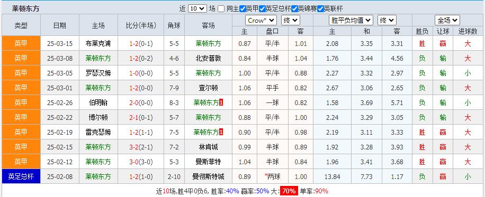Click score 3-2(2-1) against 林肯城
The width and height of the screenshot is (485, 197).
click(141, 147)
